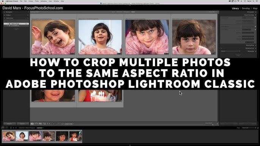Click the main window display button
Screen dimensions: 260x146
point(3,128)
